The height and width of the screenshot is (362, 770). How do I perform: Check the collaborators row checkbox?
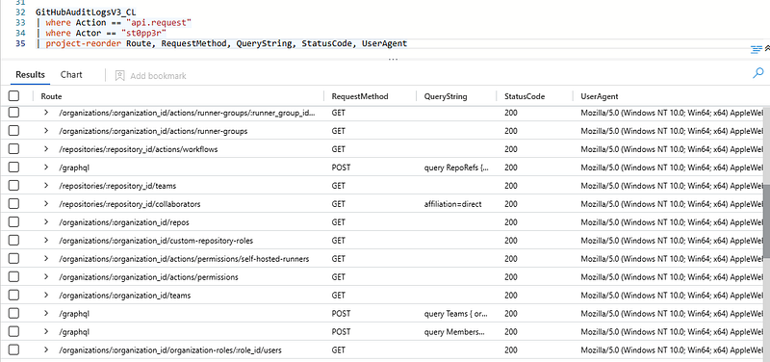[x=13, y=204]
